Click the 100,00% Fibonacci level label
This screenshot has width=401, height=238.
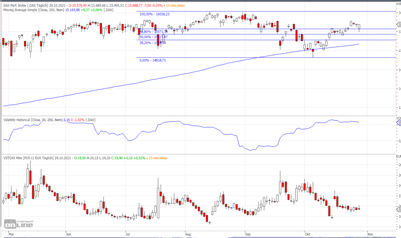(154, 14)
